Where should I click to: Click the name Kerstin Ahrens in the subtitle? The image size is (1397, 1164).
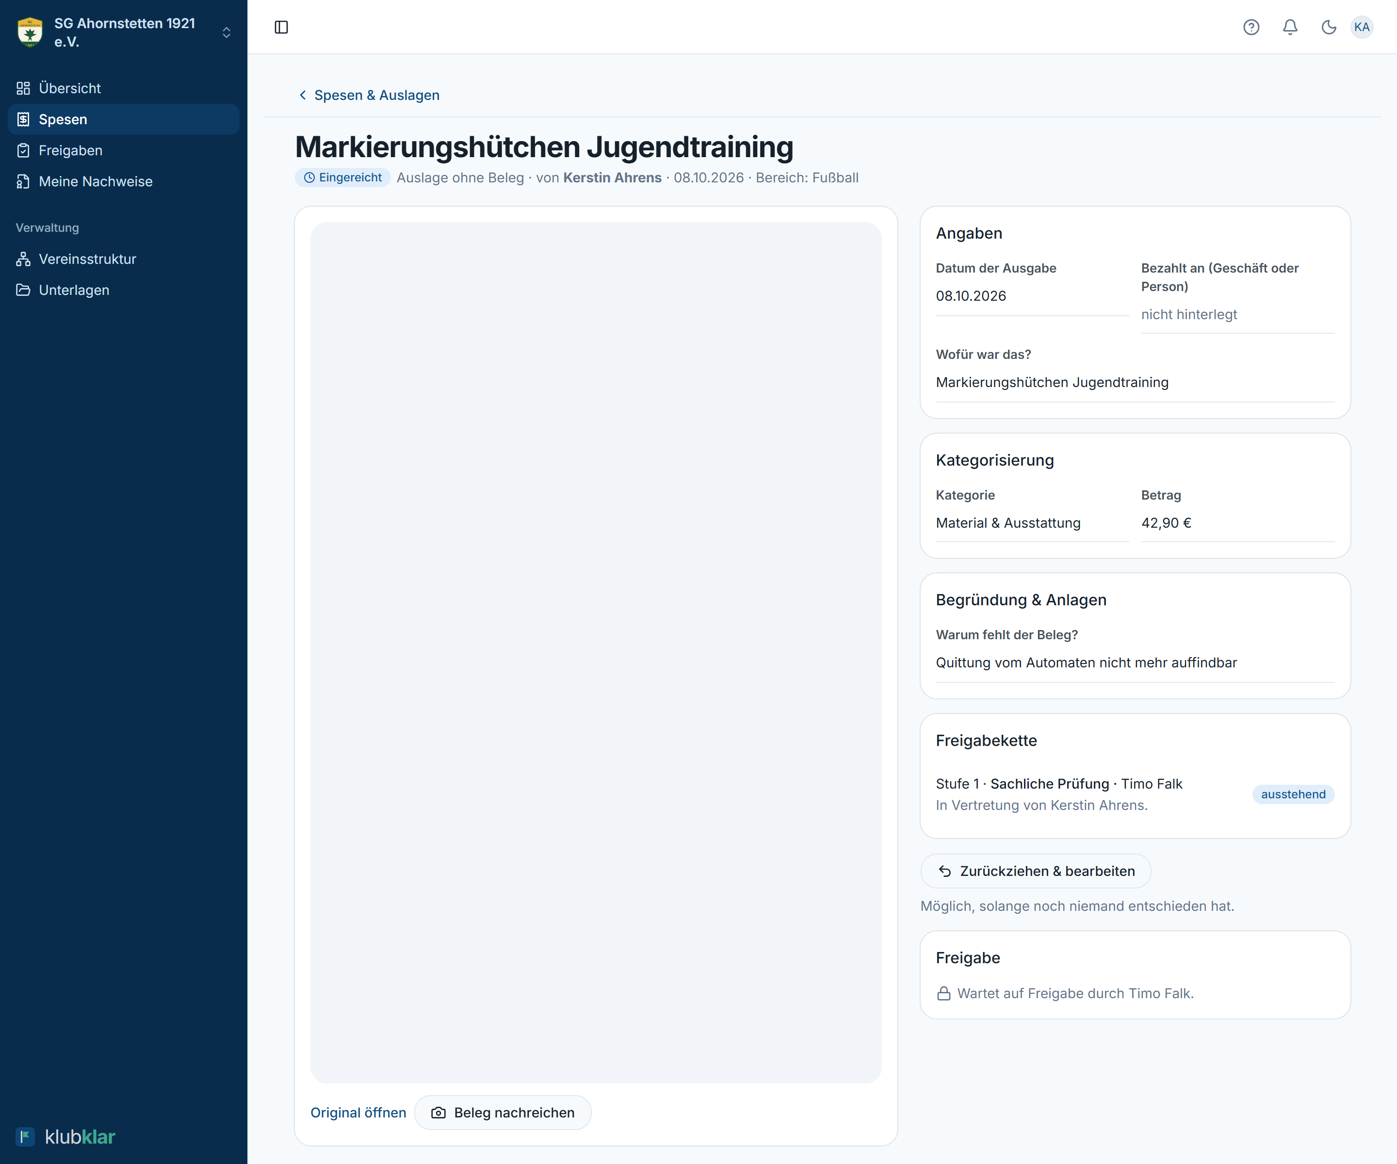[612, 178]
